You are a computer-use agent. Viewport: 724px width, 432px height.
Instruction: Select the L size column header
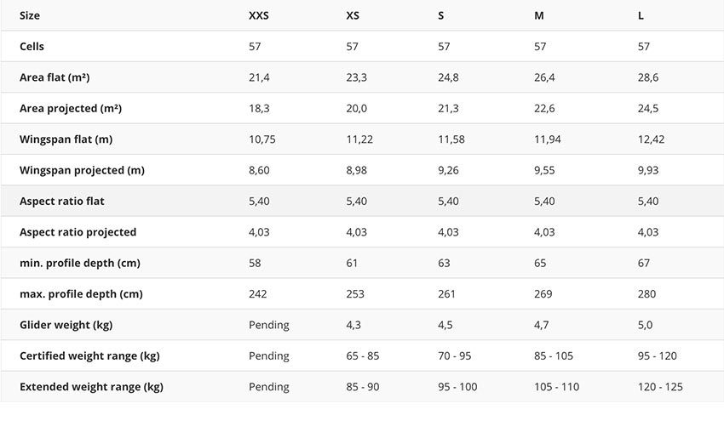[641, 15]
